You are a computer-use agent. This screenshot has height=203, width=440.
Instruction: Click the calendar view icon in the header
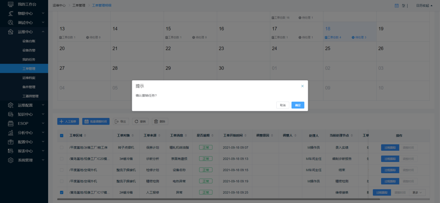(x=397, y=5)
